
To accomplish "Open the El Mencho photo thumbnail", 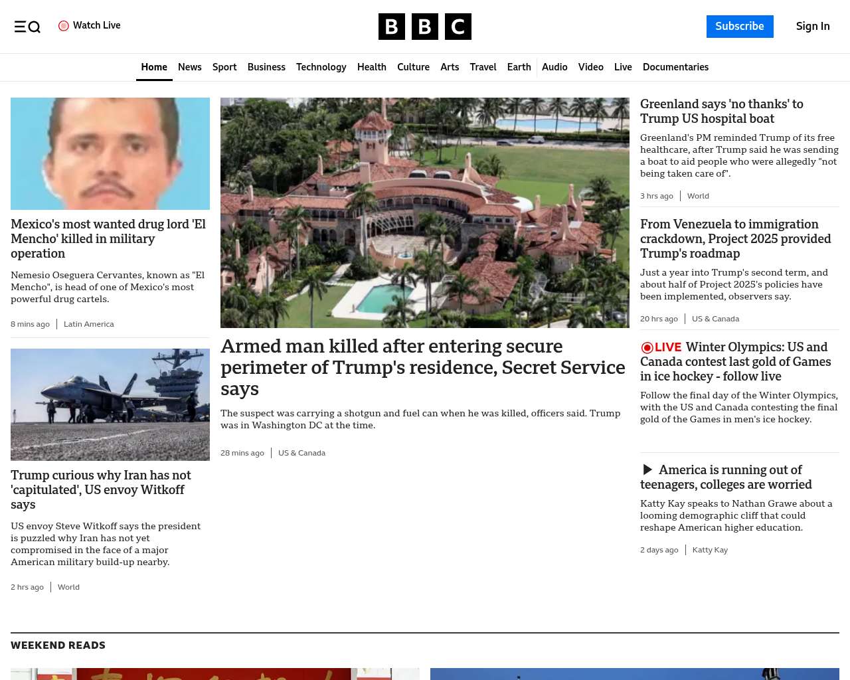I will click(x=110, y=153).
